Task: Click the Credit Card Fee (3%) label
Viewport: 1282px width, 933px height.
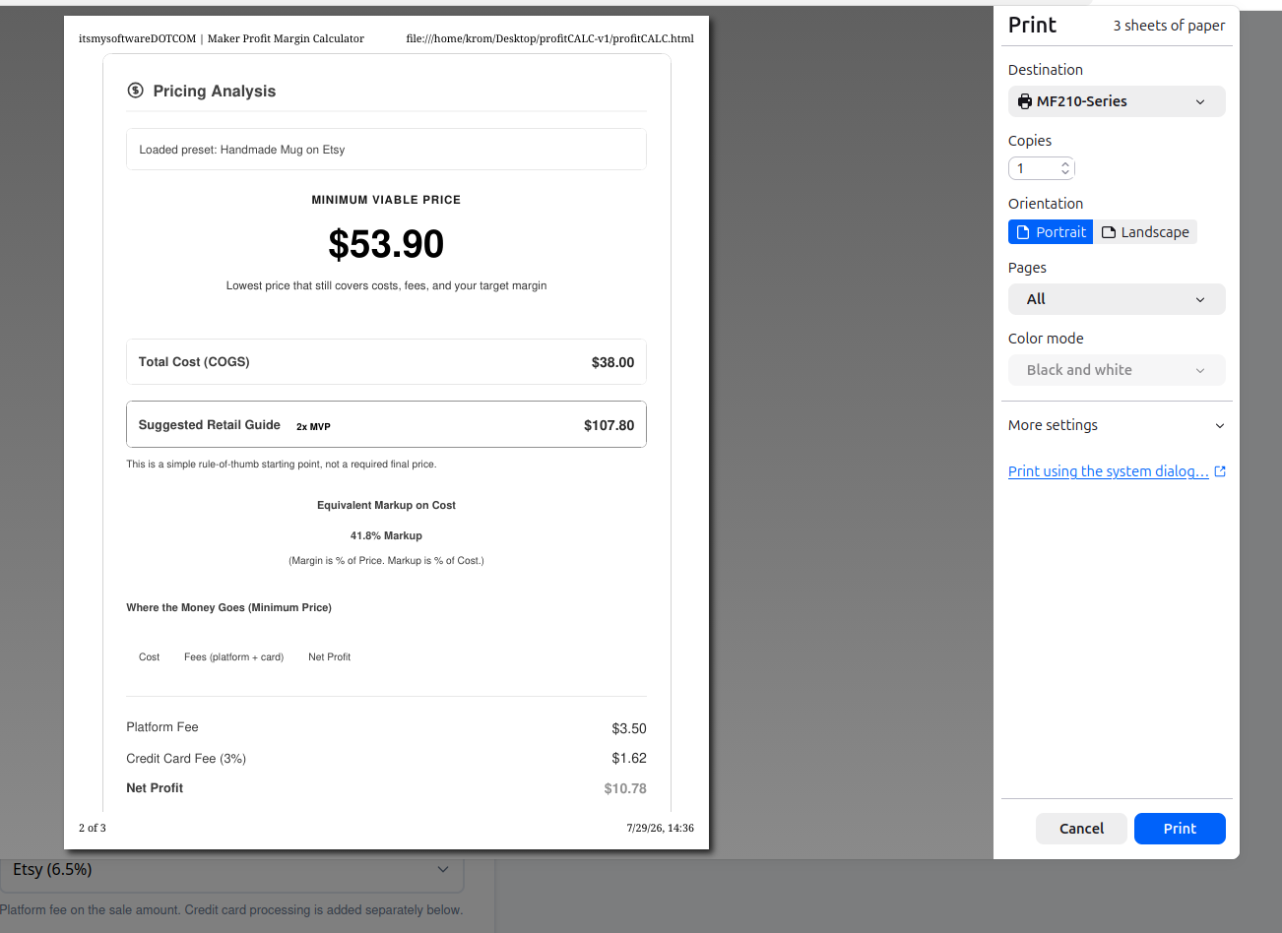Action: tap(186, 758)
